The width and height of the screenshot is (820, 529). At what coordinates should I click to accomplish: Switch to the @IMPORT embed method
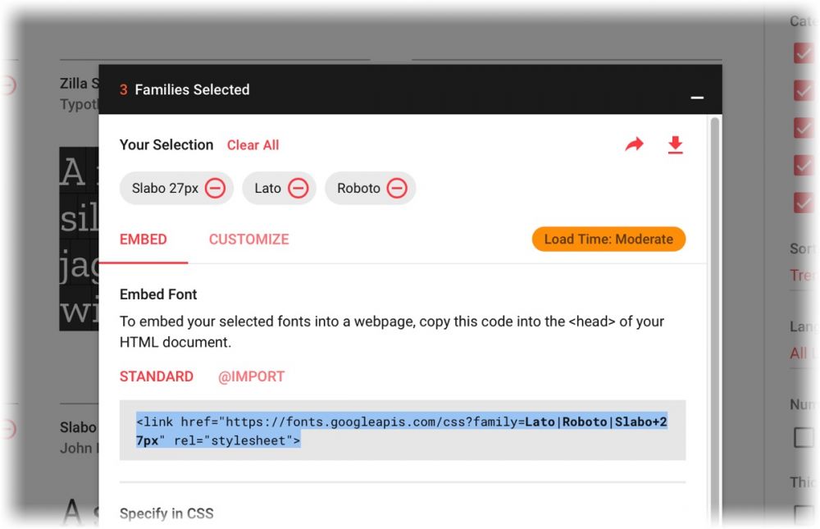point(251,376)
